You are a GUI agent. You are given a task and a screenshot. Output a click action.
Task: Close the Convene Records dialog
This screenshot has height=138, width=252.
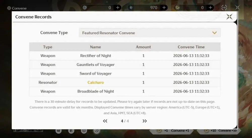pyautogui.click(x=229, y=17)
